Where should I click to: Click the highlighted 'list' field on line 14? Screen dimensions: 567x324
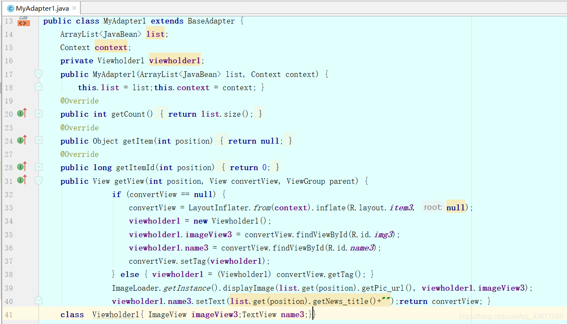[155, 34]
